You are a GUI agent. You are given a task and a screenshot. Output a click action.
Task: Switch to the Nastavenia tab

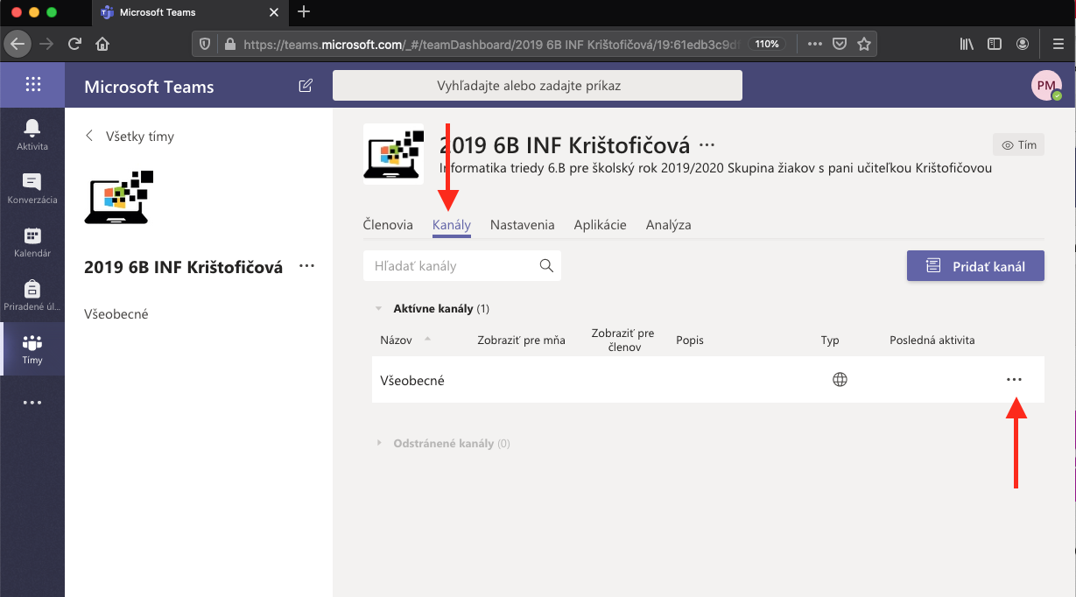pos(522,225)
